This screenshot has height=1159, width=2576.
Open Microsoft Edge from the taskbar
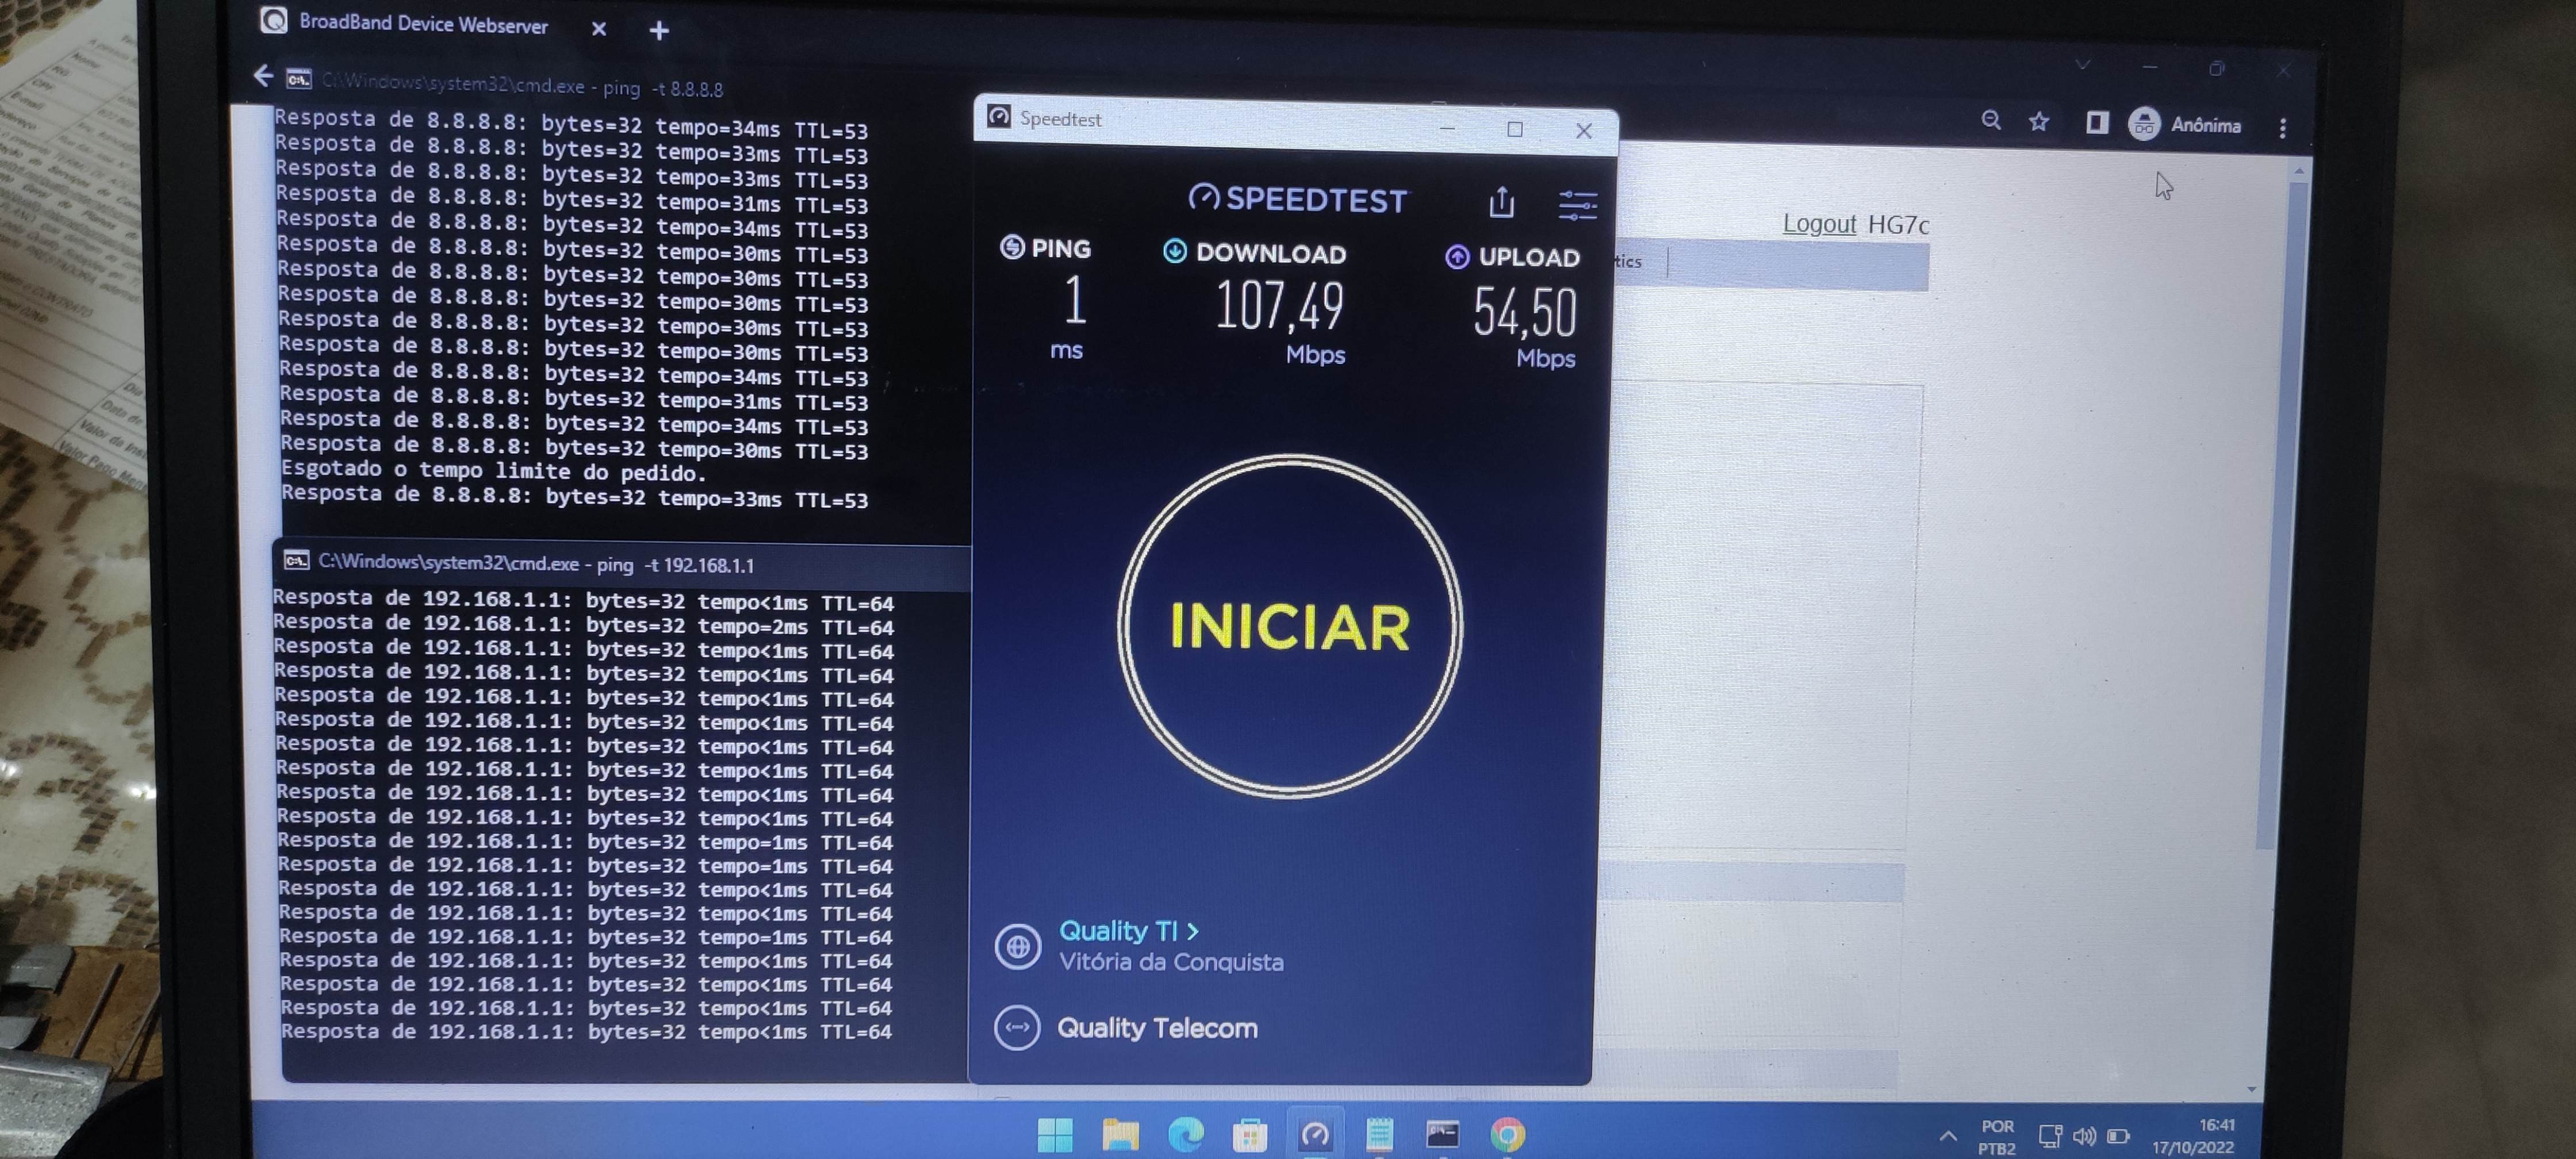click(x=1185, y=1134)
